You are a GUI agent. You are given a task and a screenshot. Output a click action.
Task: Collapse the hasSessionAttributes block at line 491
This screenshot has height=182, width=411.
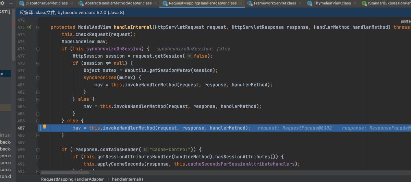click(x=38, y=157)
